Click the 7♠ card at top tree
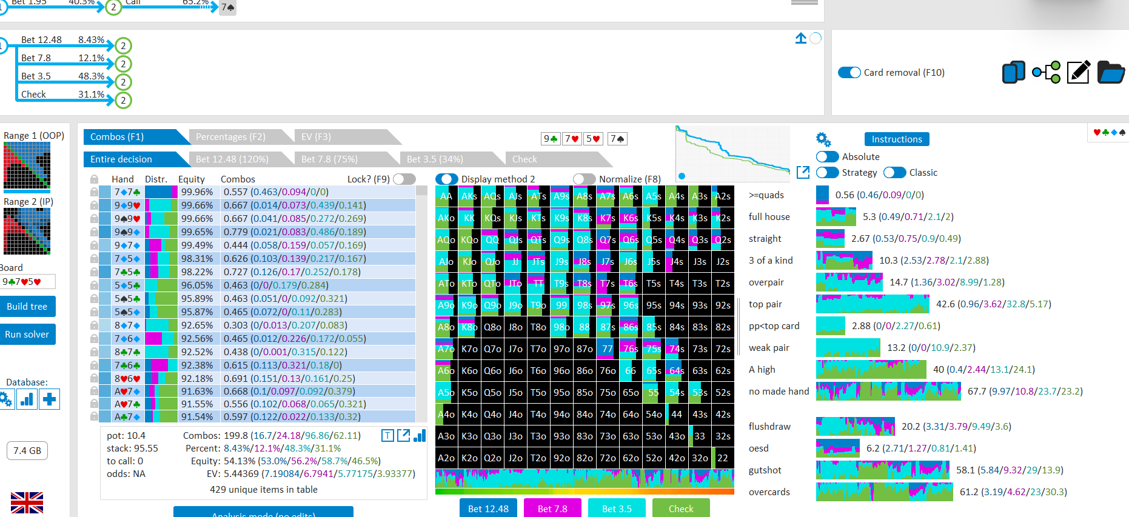This screenshot has width=1129, height=517. [x=227, y=7]
